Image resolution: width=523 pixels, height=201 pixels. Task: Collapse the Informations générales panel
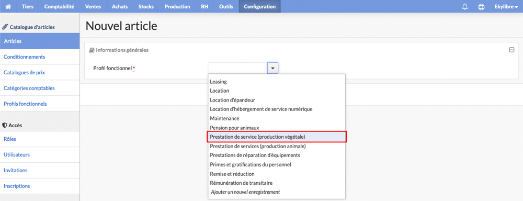511,50
